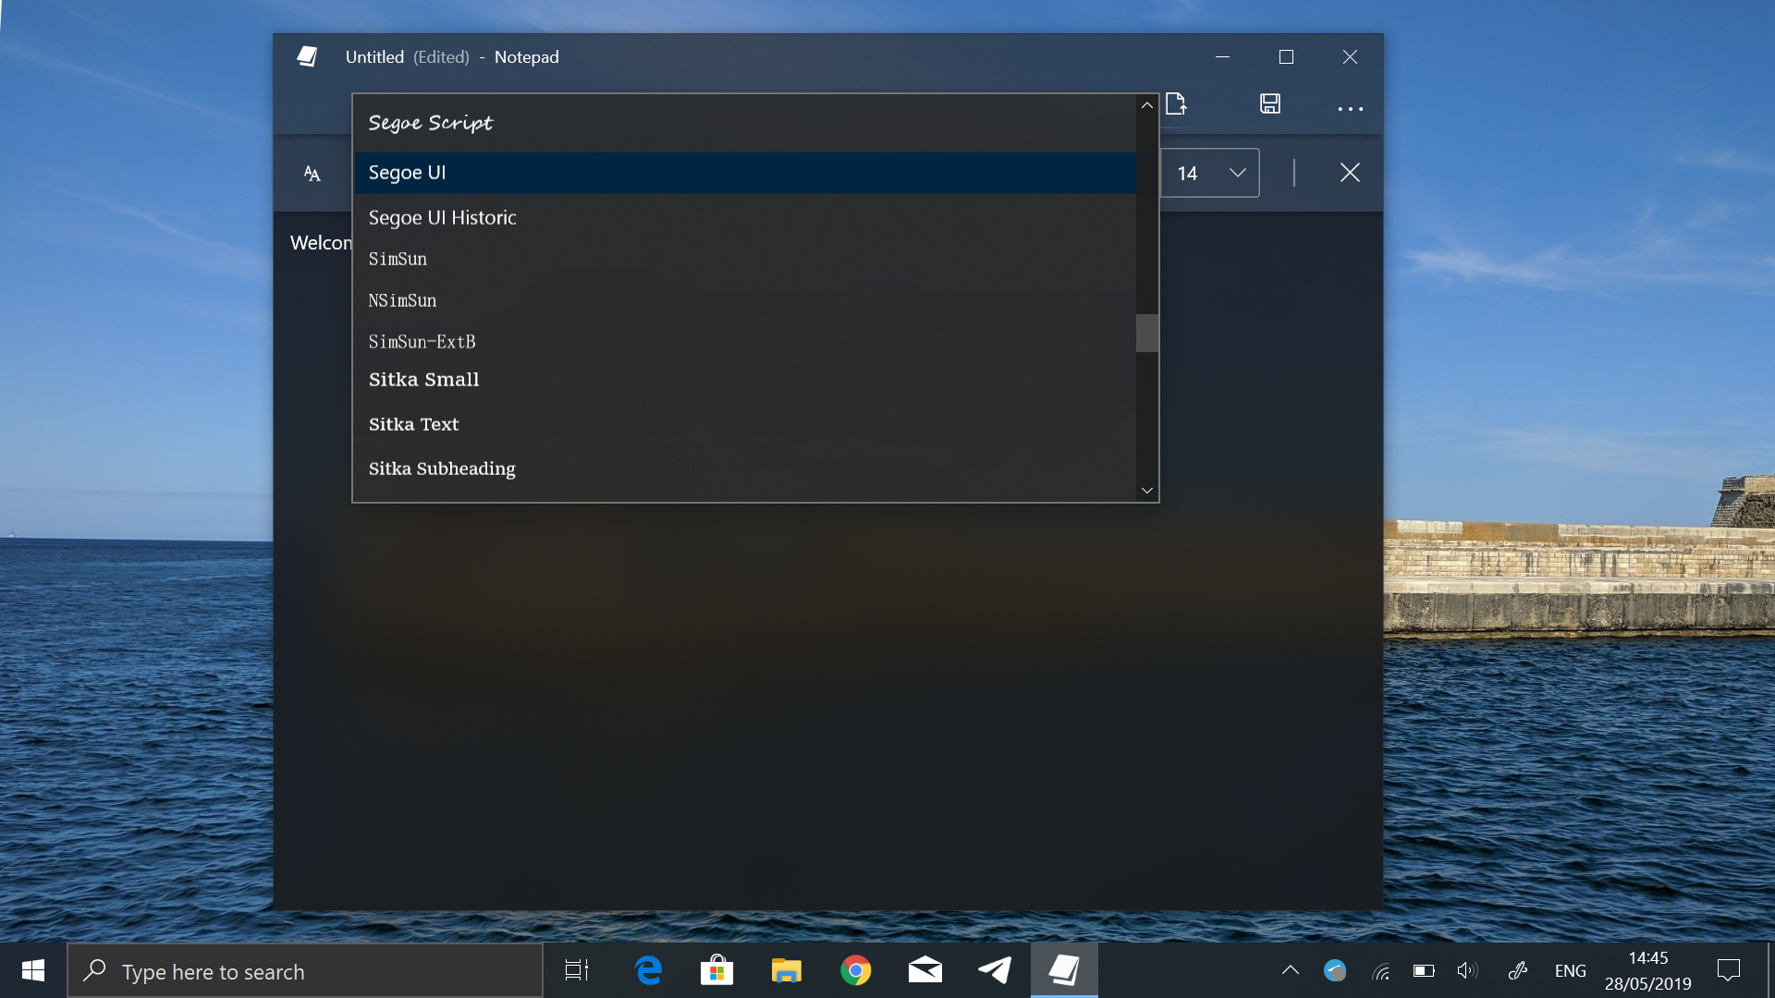1775x998 pixels.
Task: Open Telegram from the taskbar
Action: 995,970
